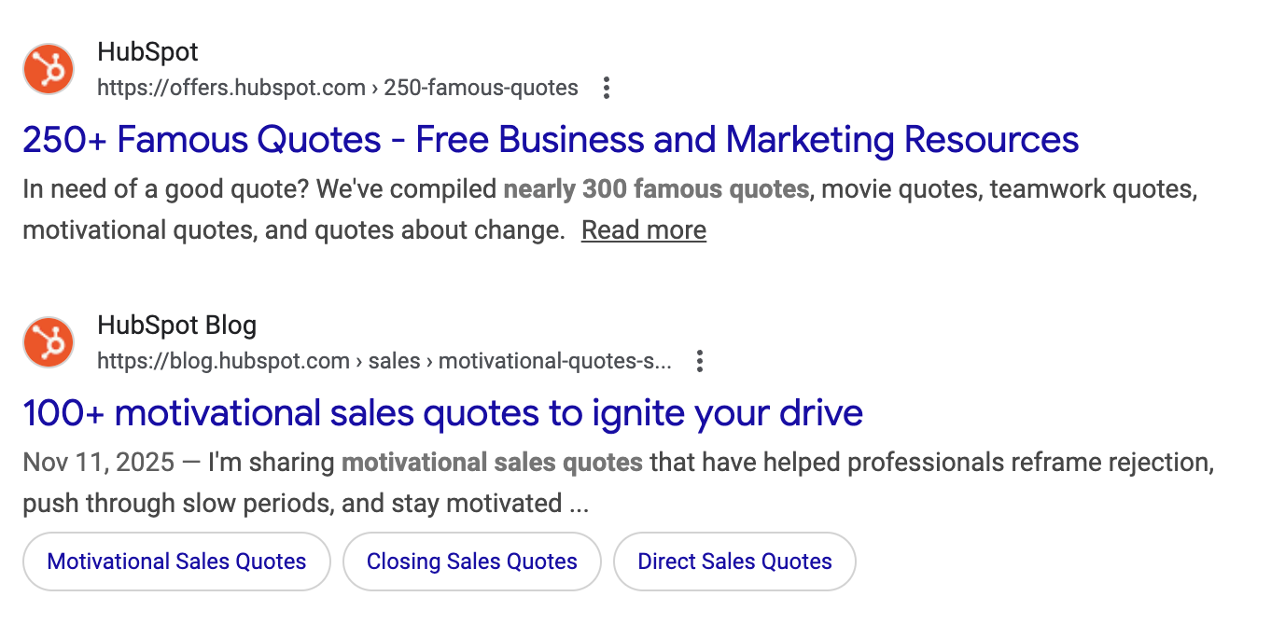Open three-dot menu beside blog.hubspot.com URL
The image size is (1271, 638).
click(x=700, y=361)
